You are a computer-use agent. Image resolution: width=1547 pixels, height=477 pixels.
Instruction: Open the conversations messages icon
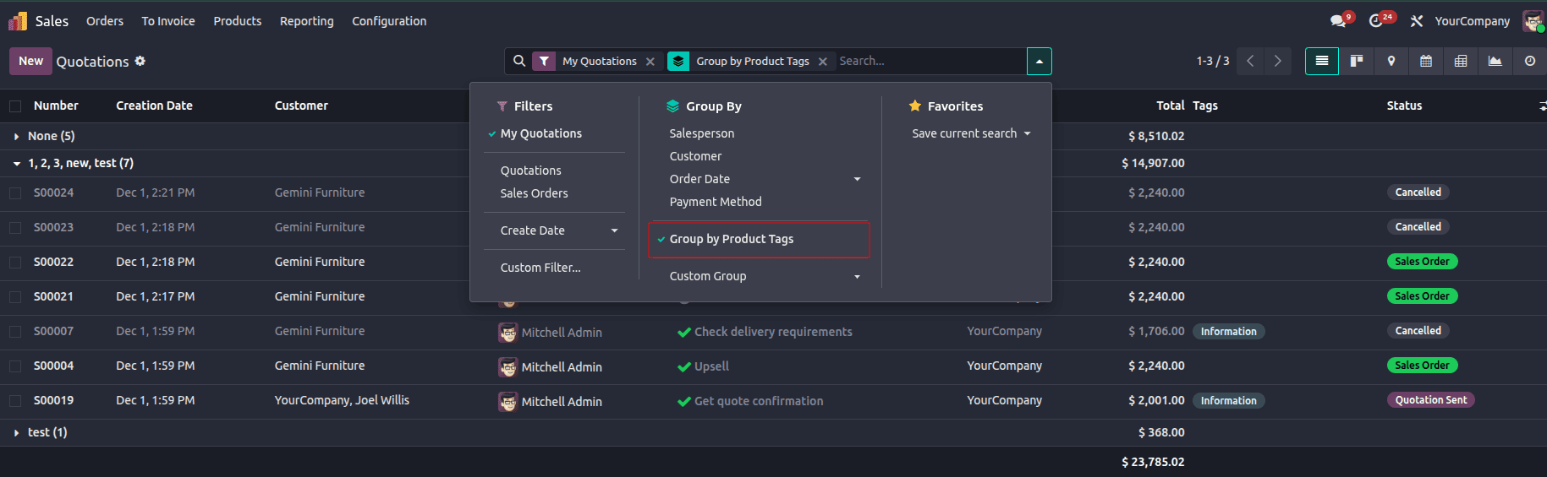tap(1338, 21)
